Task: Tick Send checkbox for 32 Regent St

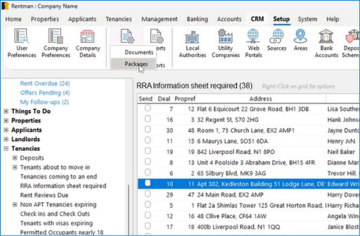Action: click(x=147, y=119)
